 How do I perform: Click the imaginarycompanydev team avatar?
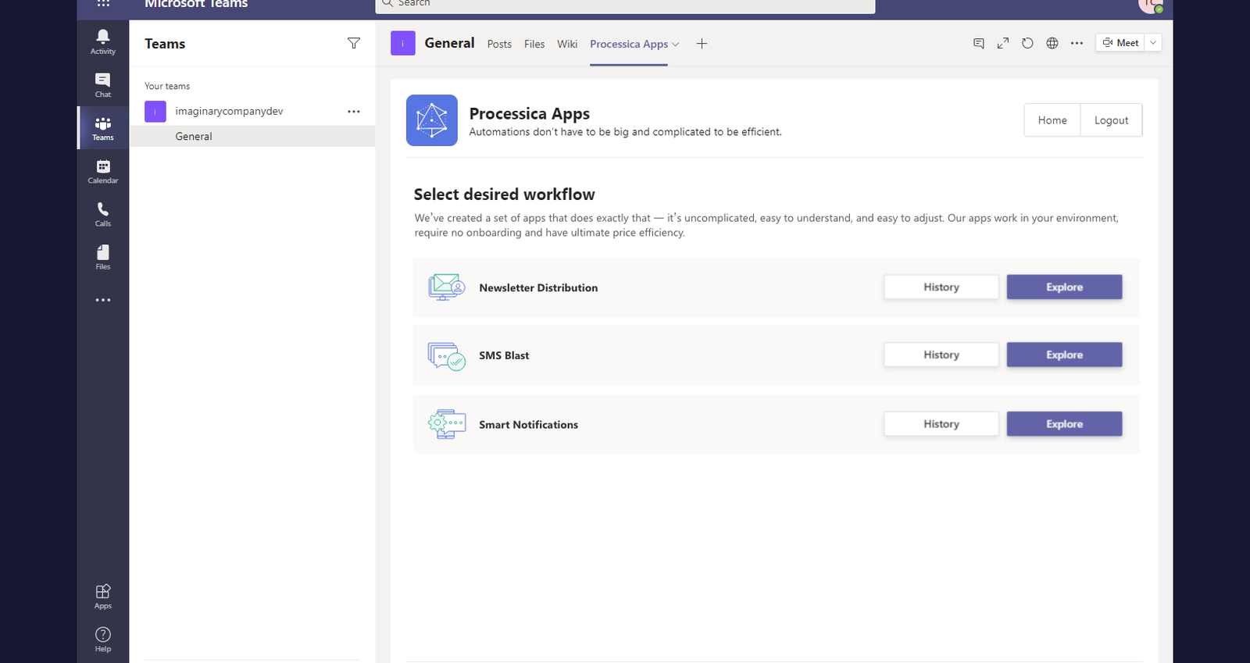155,112
